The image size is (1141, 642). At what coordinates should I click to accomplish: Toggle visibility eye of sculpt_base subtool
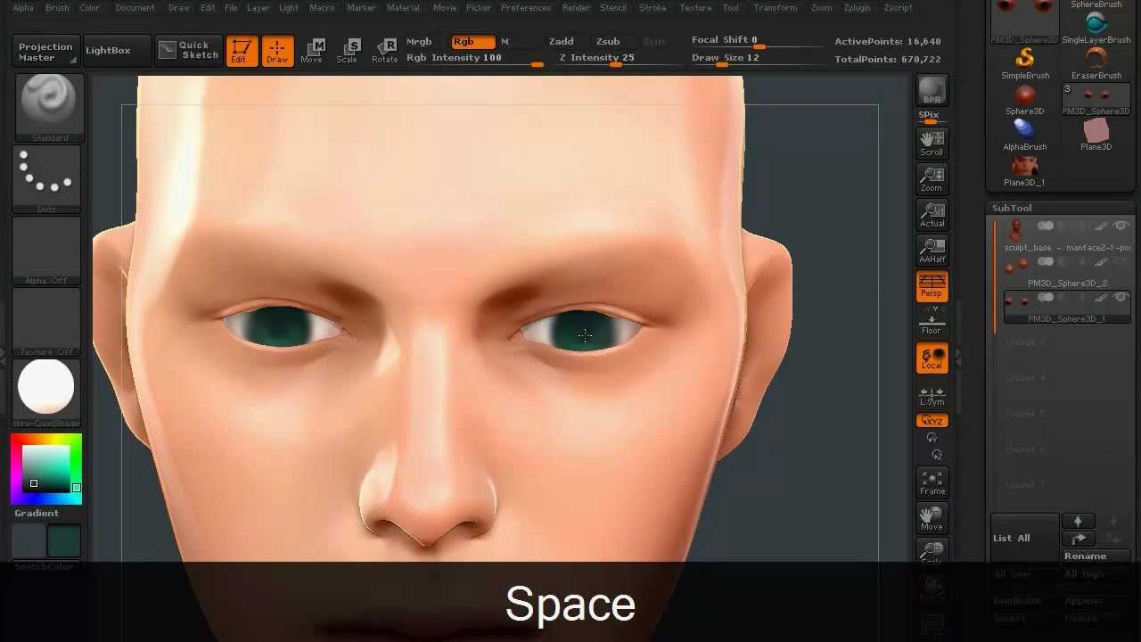click(1121, 226)
